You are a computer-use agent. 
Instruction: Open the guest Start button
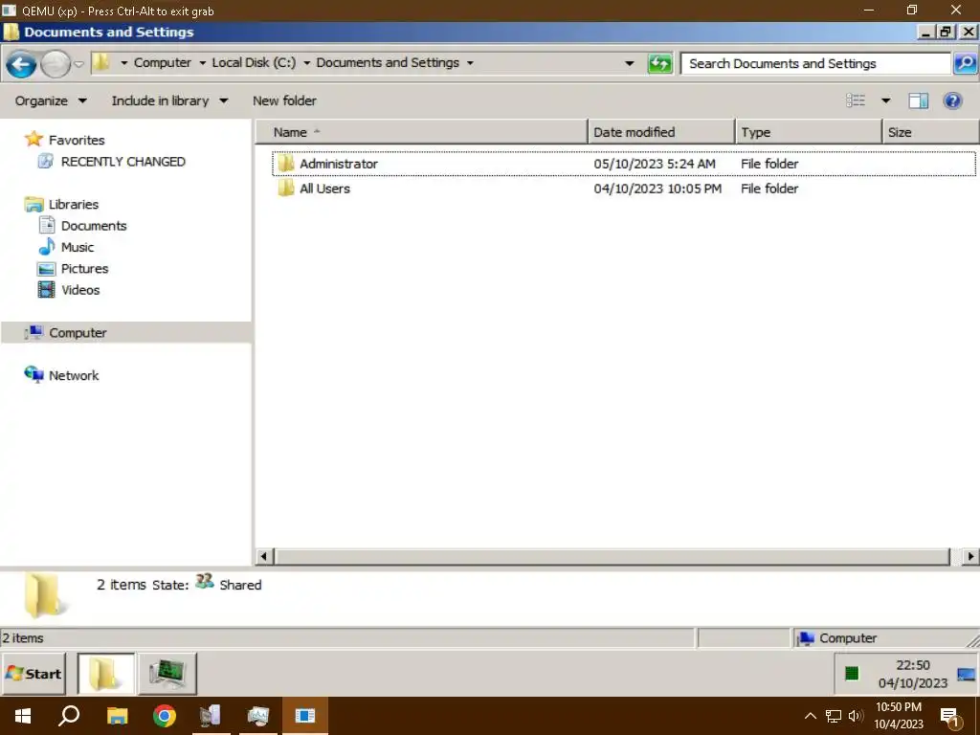coord(33,674)
